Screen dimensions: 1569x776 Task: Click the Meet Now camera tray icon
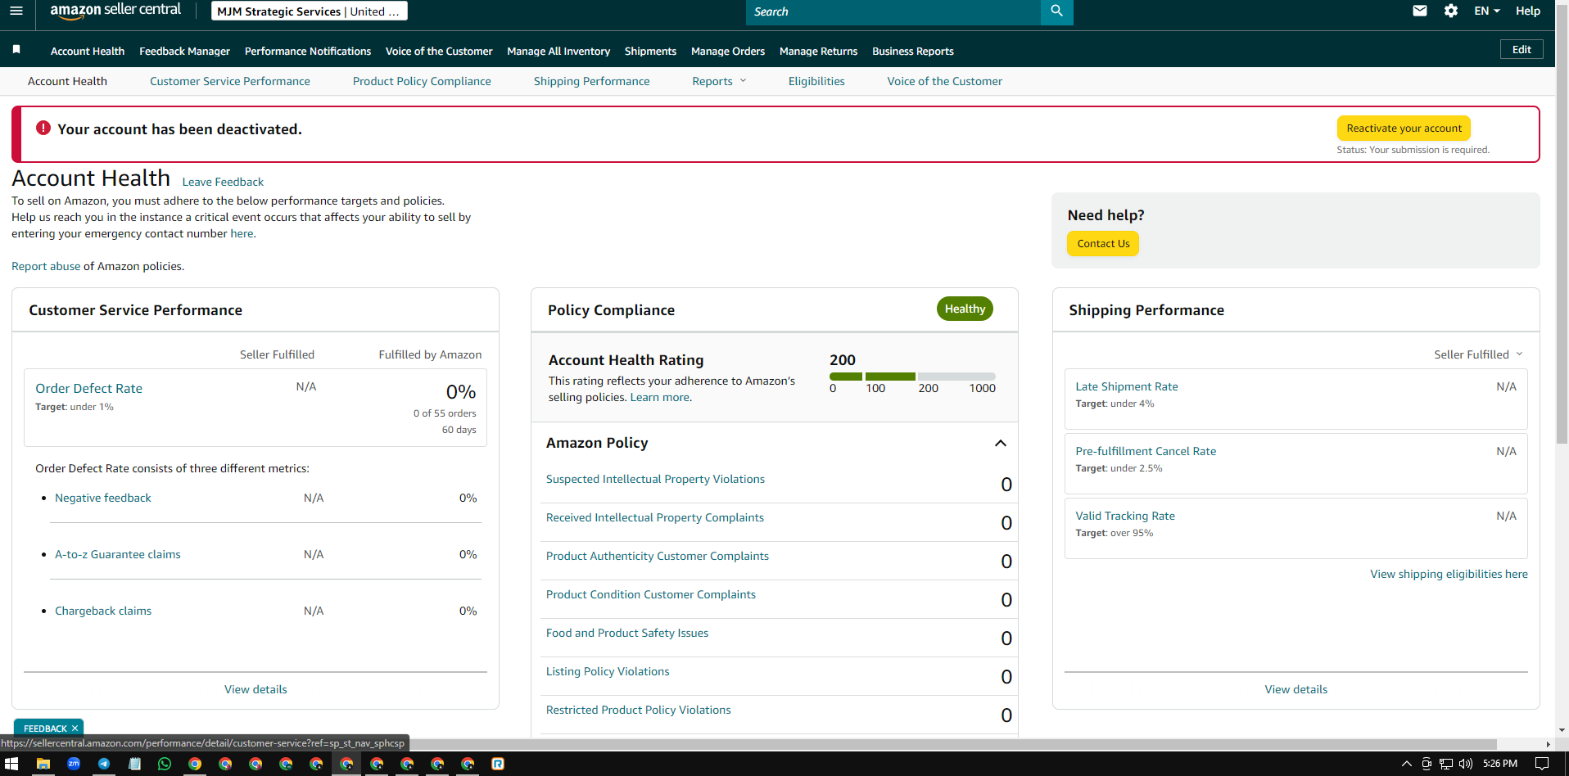1427,764
